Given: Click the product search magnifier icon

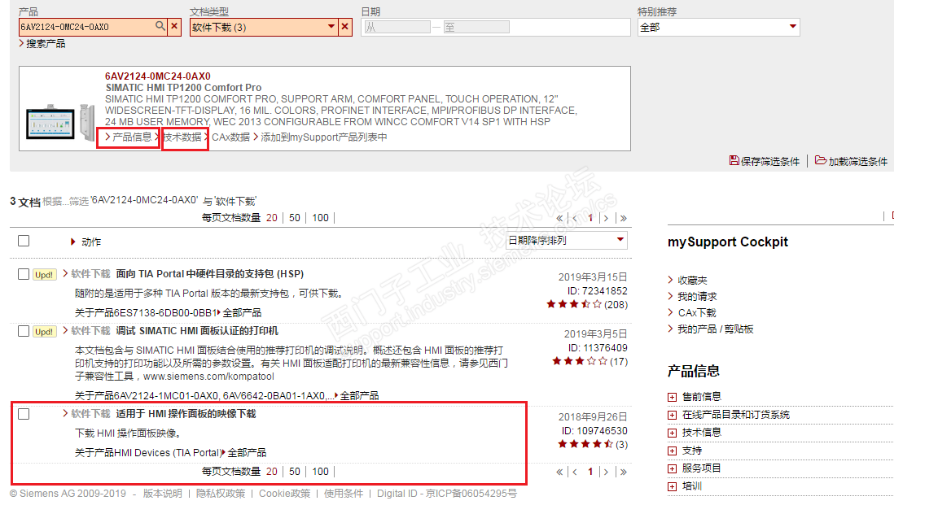Looking at the screenshot, I should tap(160, 26).
